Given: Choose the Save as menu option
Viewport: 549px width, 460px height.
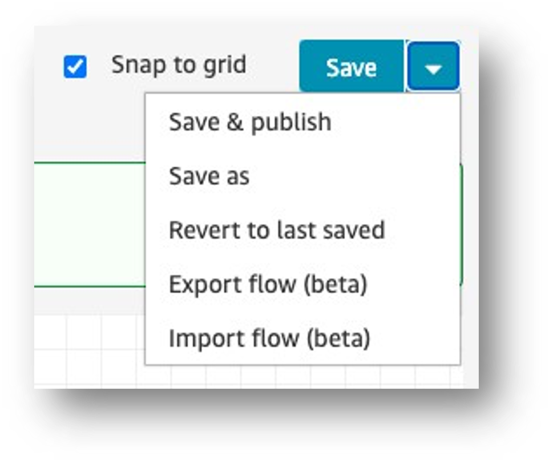Looking at the screenshot, I should click(209, 176).
